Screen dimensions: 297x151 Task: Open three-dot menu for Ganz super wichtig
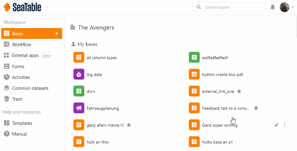pos(285,125)
